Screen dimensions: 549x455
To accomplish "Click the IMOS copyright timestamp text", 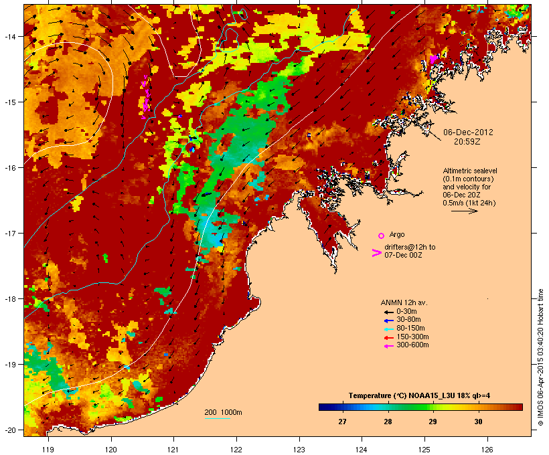I will tap(540, 357).
